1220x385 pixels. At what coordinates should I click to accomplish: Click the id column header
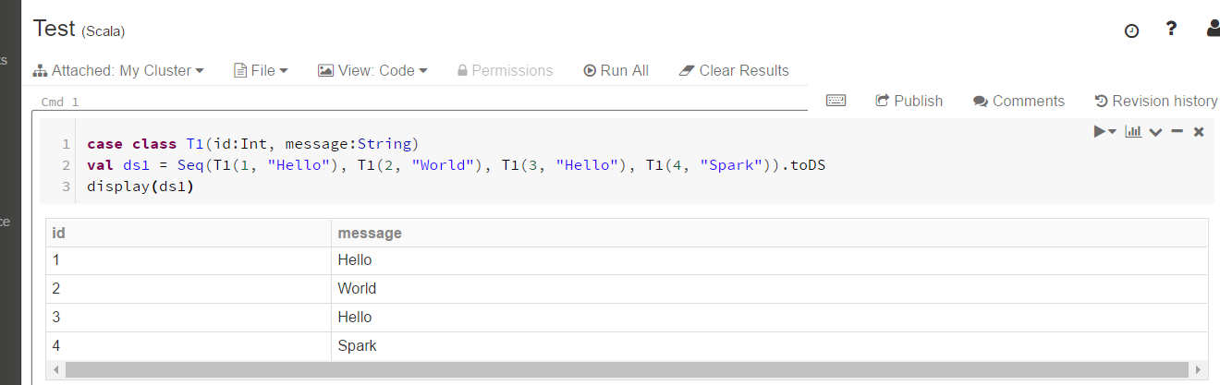pyautogui.click(x=188, y=233)
